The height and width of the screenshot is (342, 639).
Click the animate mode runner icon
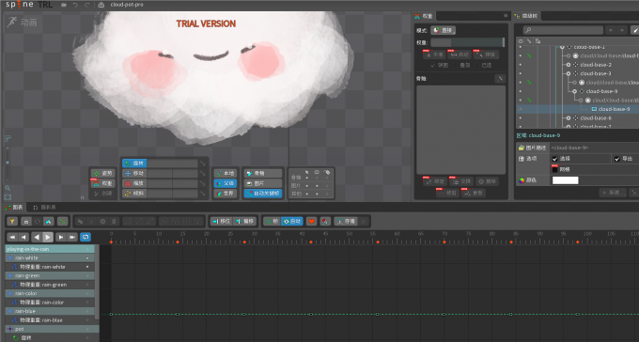12,22
